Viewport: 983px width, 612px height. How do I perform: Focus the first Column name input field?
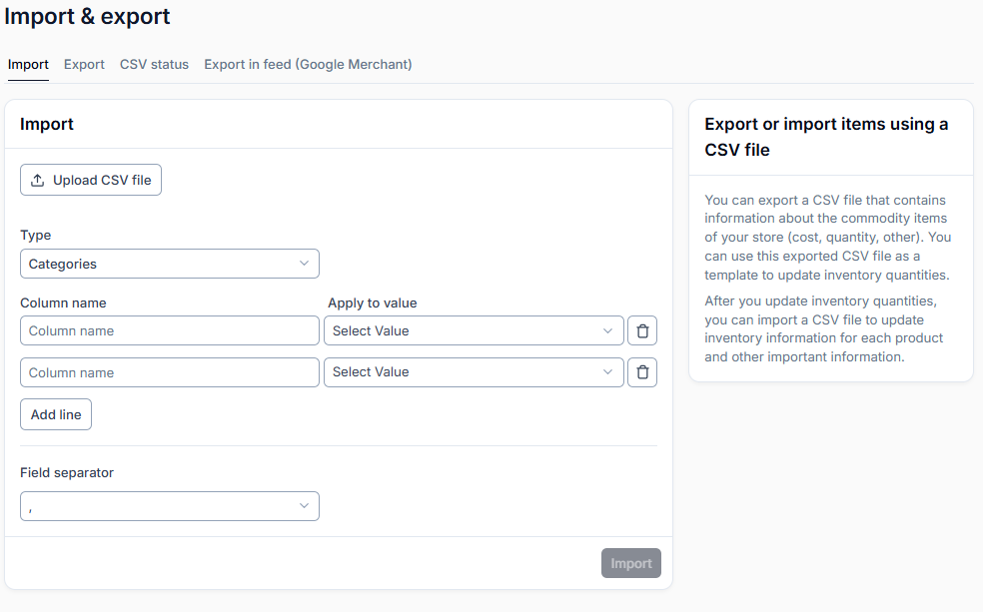point(169,330)
